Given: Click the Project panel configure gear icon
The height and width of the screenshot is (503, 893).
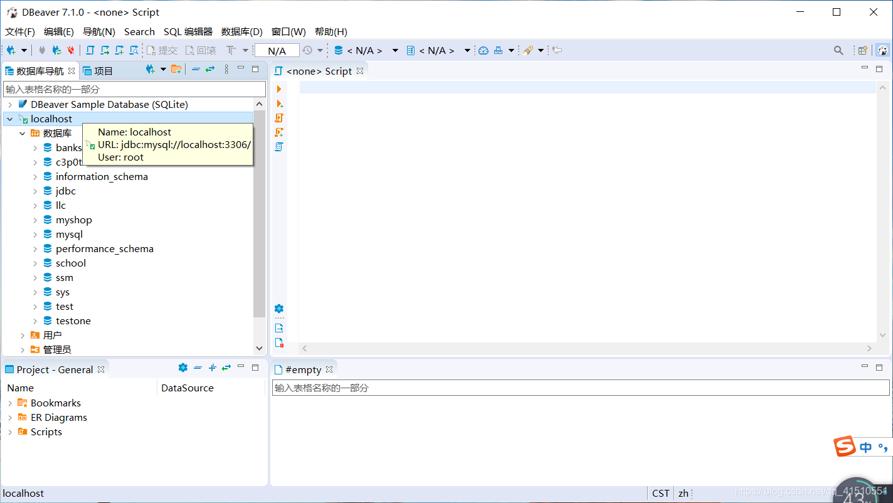Looking at the screenshot, I should tap(182, 368).
